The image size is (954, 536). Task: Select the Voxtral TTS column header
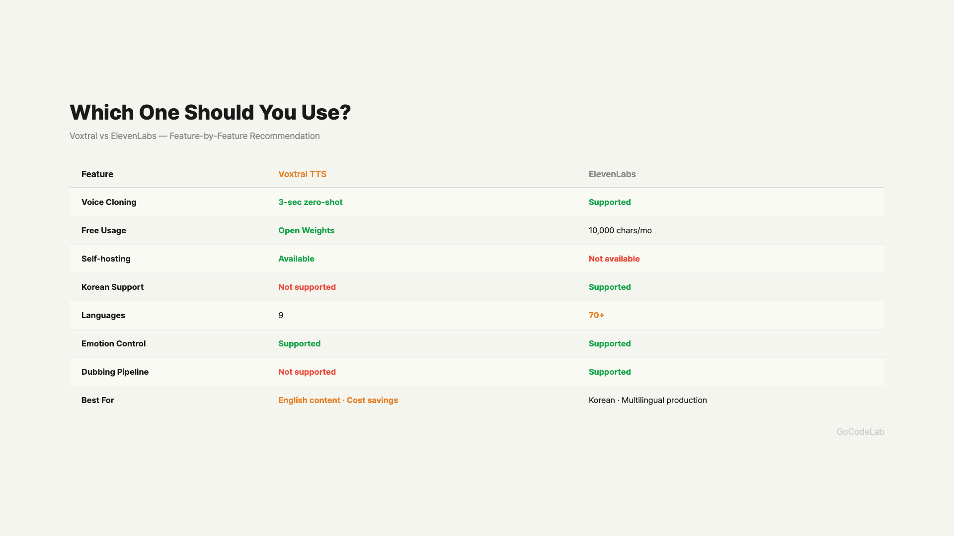(302, 174)
